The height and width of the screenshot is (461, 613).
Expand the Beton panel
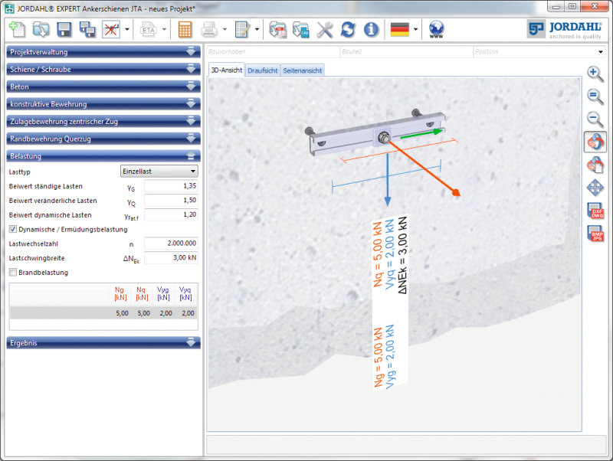pyautogui.click(x=103, y=87)
